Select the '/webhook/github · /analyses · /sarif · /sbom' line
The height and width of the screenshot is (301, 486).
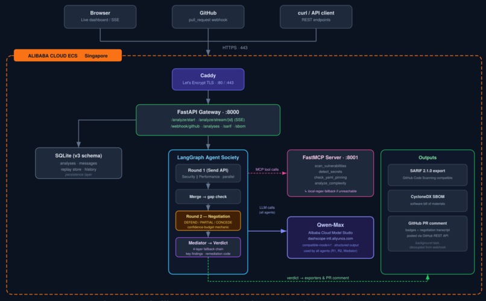(208, 126)
